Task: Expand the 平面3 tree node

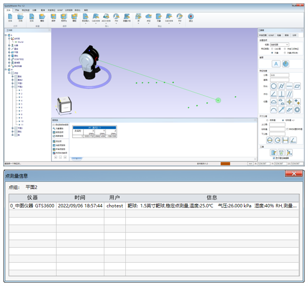Action: pos(13,128)
